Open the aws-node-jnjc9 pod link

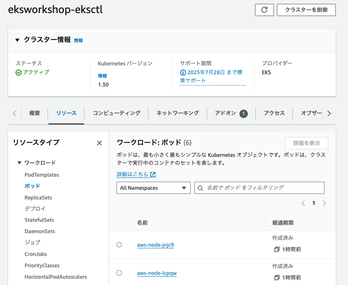[x=155, y=245]
